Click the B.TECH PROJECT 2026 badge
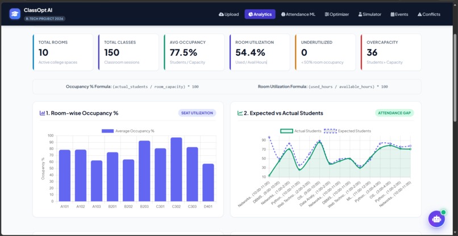 [x=45, y=18]
